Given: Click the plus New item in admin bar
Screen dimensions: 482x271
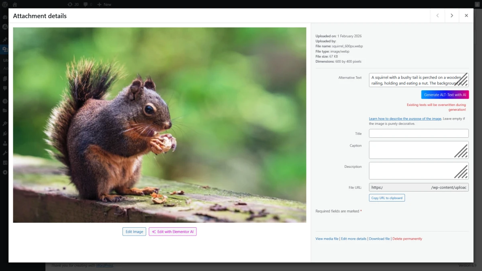Looking at the screenshot, I should tap(104, 4).
